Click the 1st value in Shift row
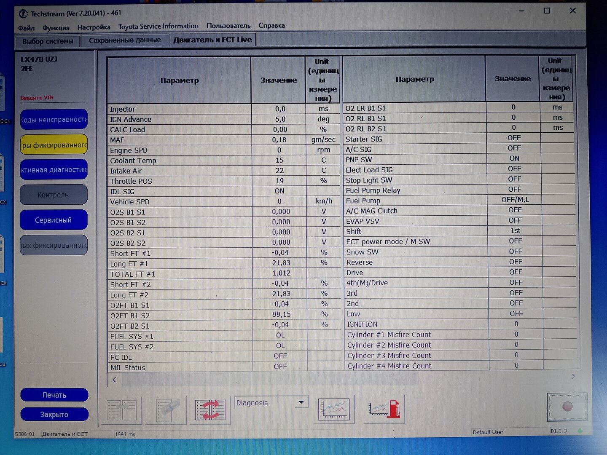Image resolution: width=607 pixels, height=455 pixels. pyautogui.click(x=516, y=231)
